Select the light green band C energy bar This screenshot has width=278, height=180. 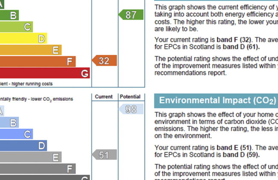16,27
